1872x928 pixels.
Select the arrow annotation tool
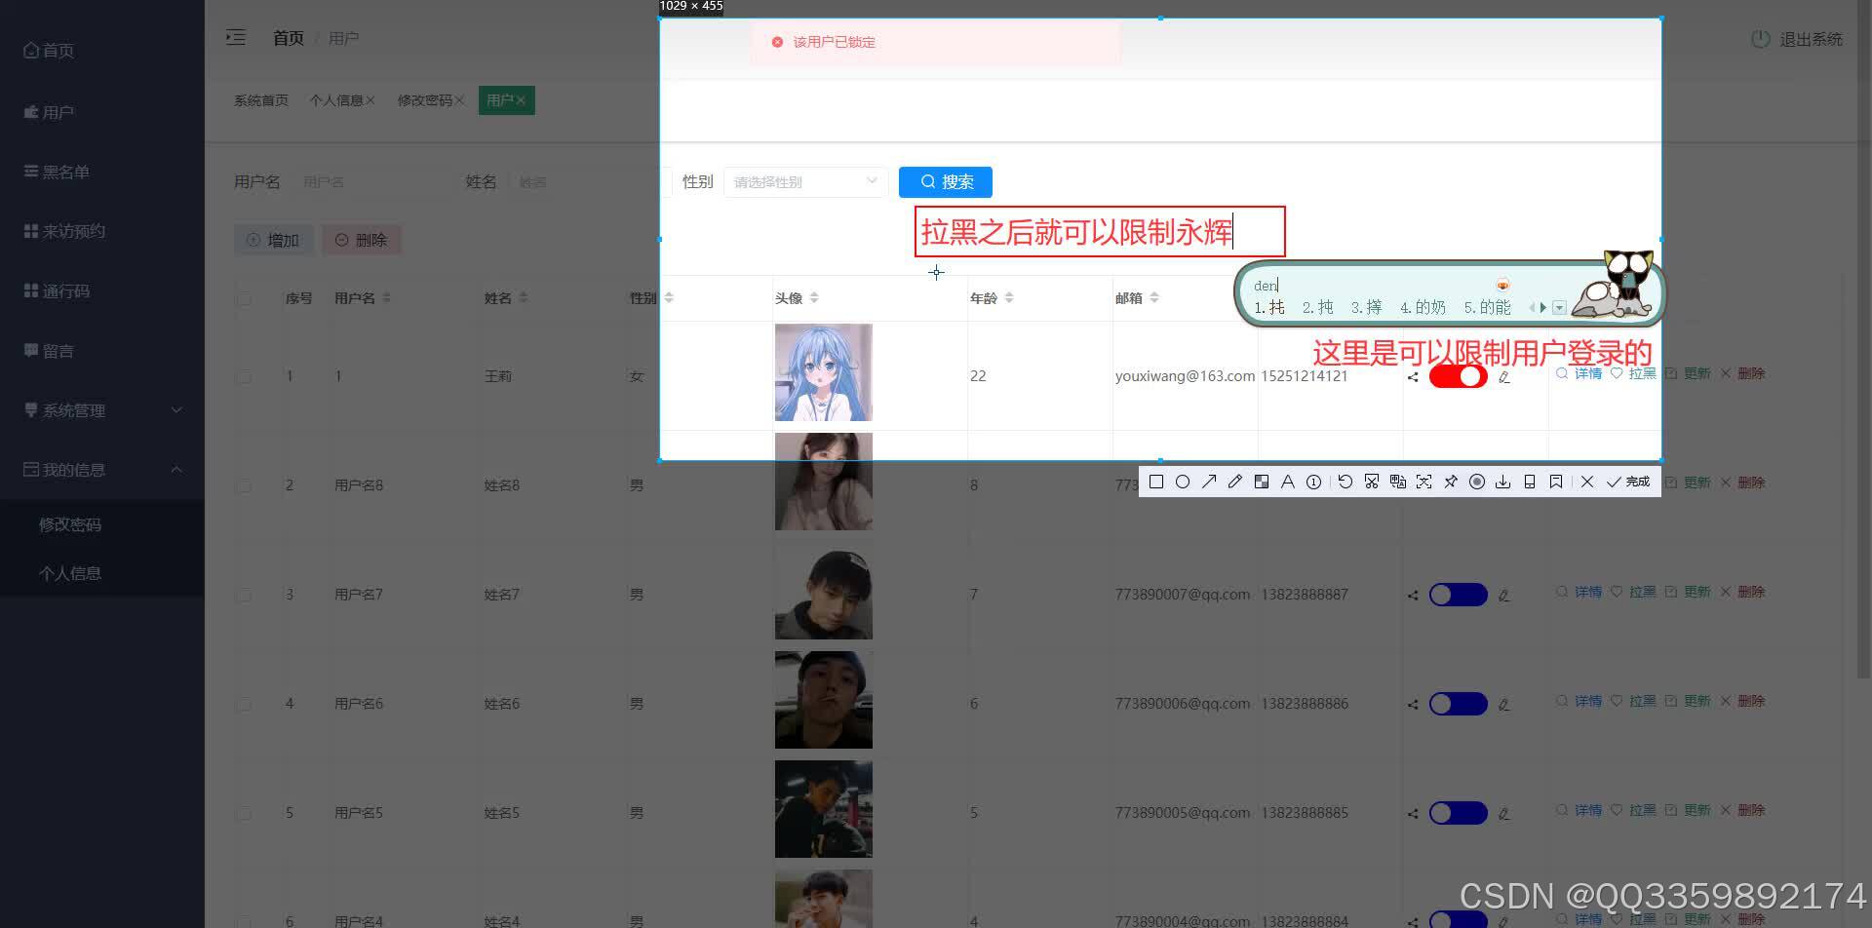tap(1209, 482)
